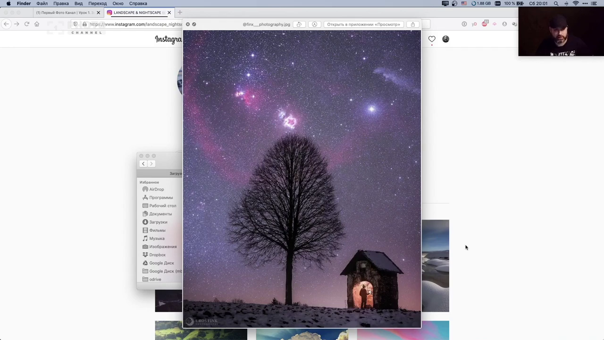Screen dimensions: 604x340
Task: Click the Share icon in Quick Look toolbar
Action: [412, 24]
